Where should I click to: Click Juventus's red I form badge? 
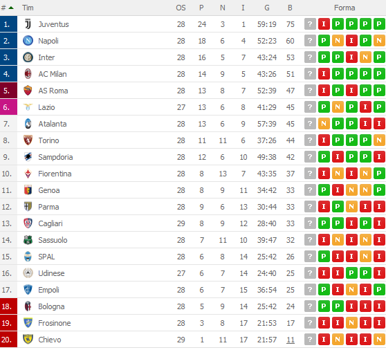click(324, 24)
